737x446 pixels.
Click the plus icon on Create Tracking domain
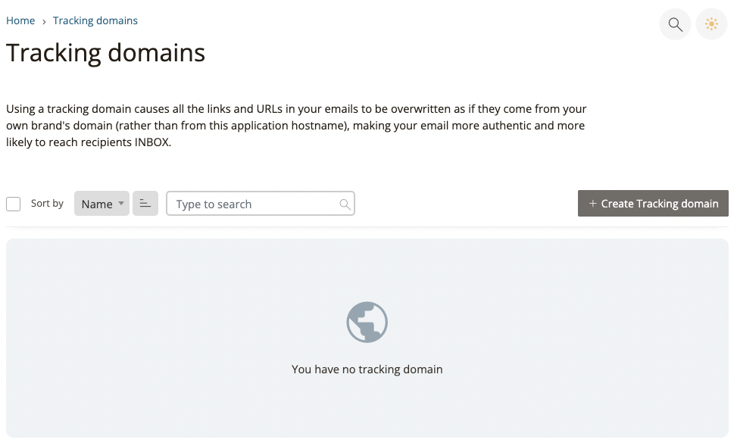[x=592, y=204]
